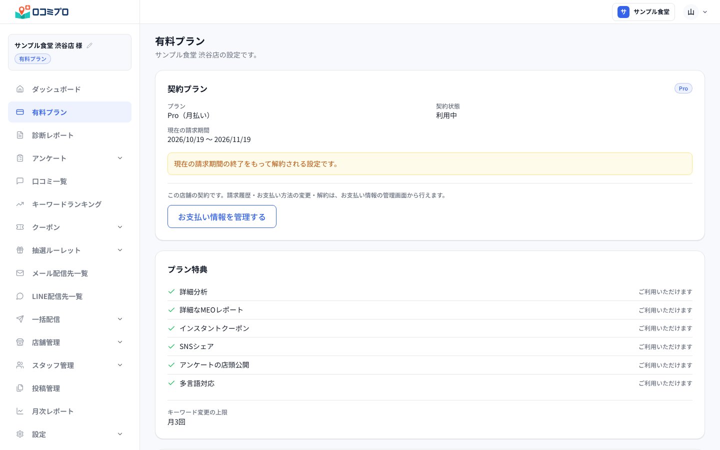Select キーワードランキング menu item

[69, 204]
